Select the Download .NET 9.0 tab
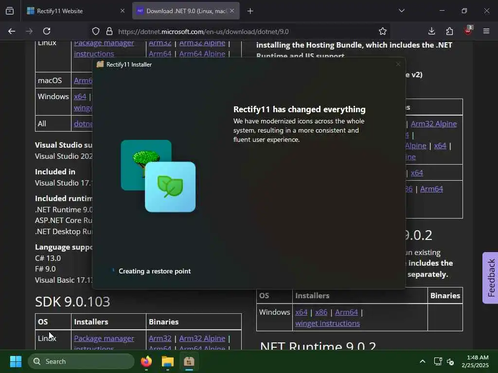498x373 pixels. 186,11
